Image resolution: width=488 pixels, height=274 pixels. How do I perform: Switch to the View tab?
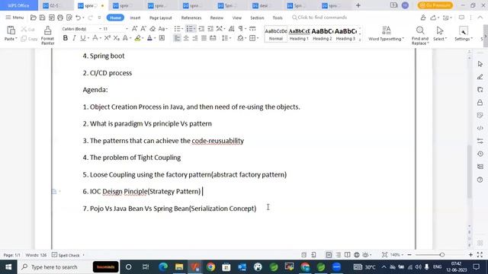pos(237,18)
